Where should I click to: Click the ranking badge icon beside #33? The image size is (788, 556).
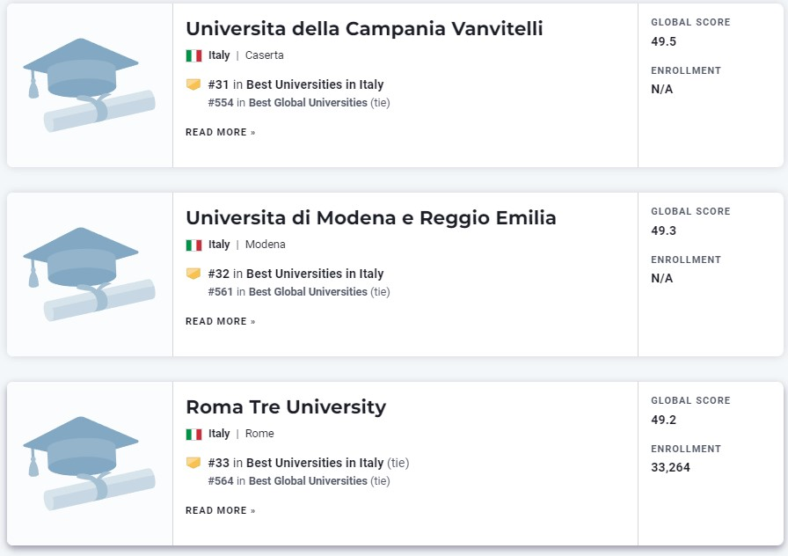pyautogui.click(x=193, y=462)
